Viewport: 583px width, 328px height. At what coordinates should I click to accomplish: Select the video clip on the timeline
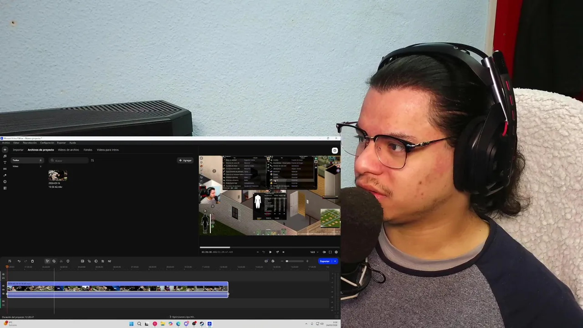coord(117,287)
